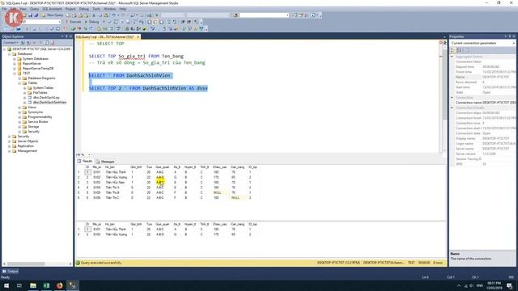Screen dimensions: 518x291
Task: Select the FileTables folder
Action: pyautogui.click(x=40, y=93)
